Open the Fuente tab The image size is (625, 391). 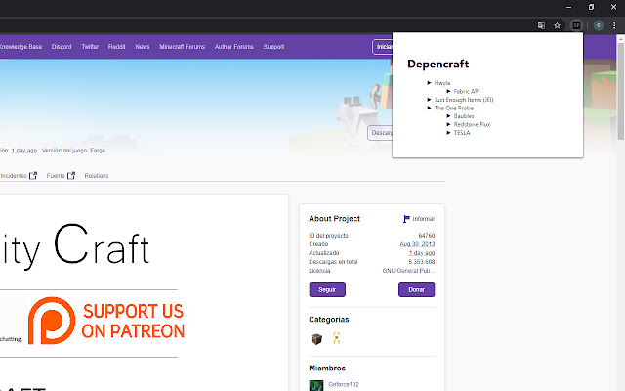tap(56, 176)
